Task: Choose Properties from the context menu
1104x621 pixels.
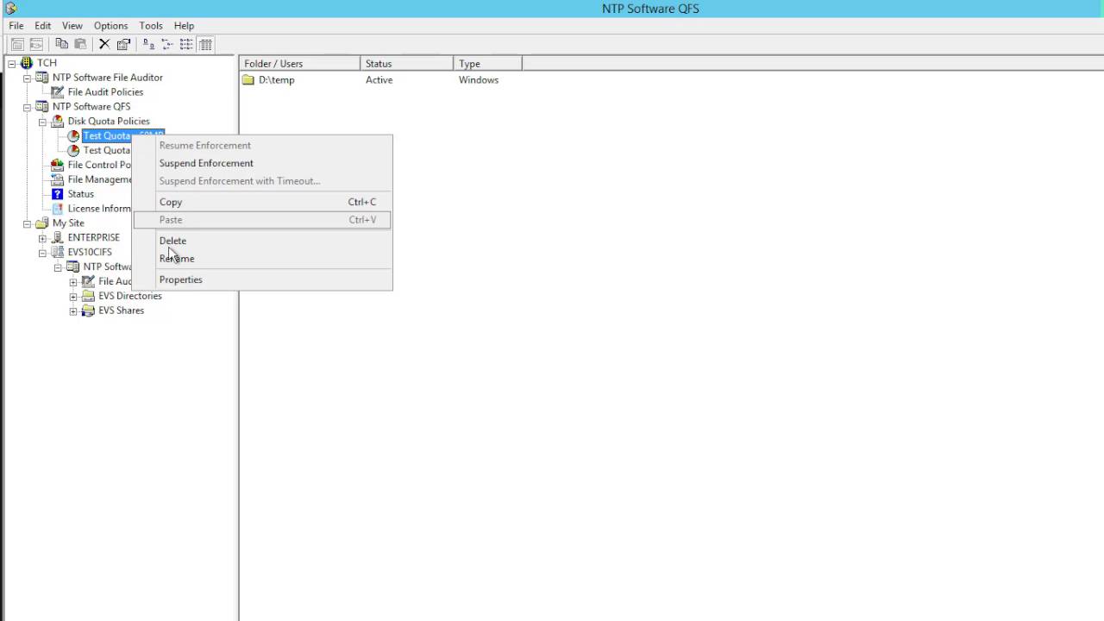Action: point(262,279)
